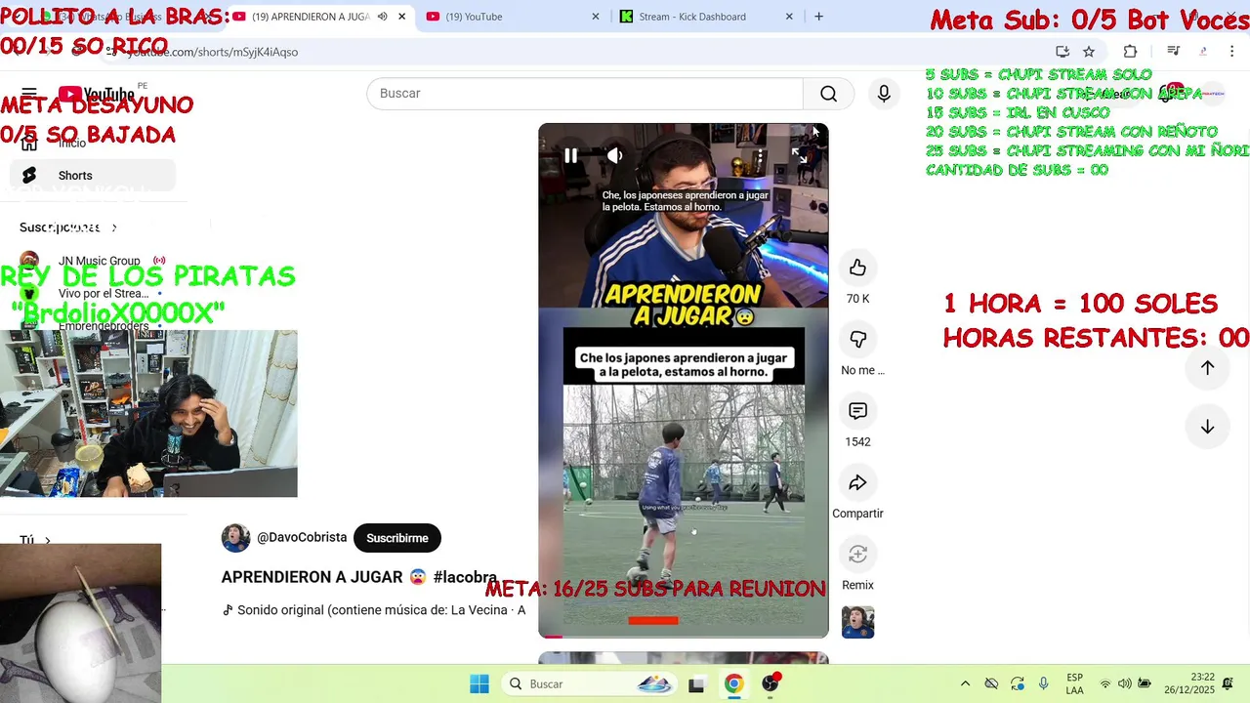Open Google Chrome from the taskbar
This screenshot has width=1250, height=703.
tap(733, 683)
